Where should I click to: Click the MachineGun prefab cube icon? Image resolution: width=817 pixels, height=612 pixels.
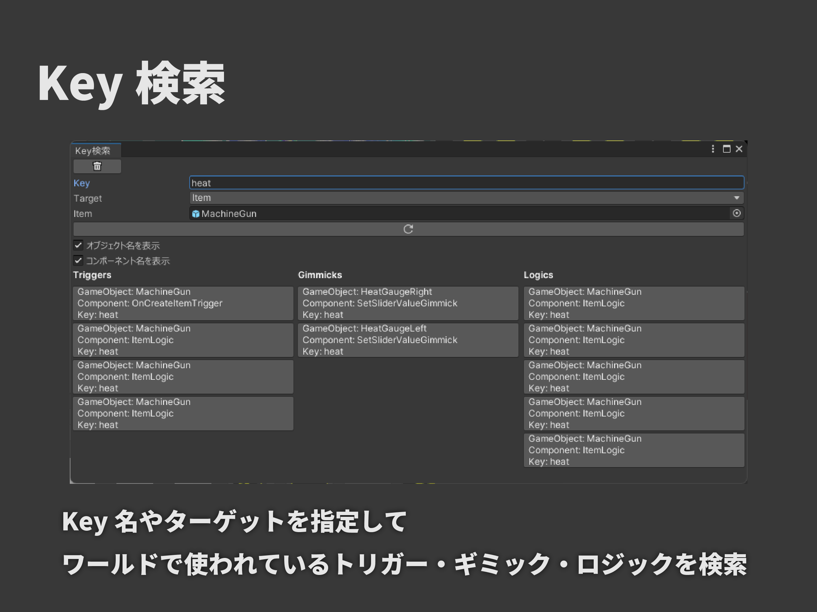[196, 214]
